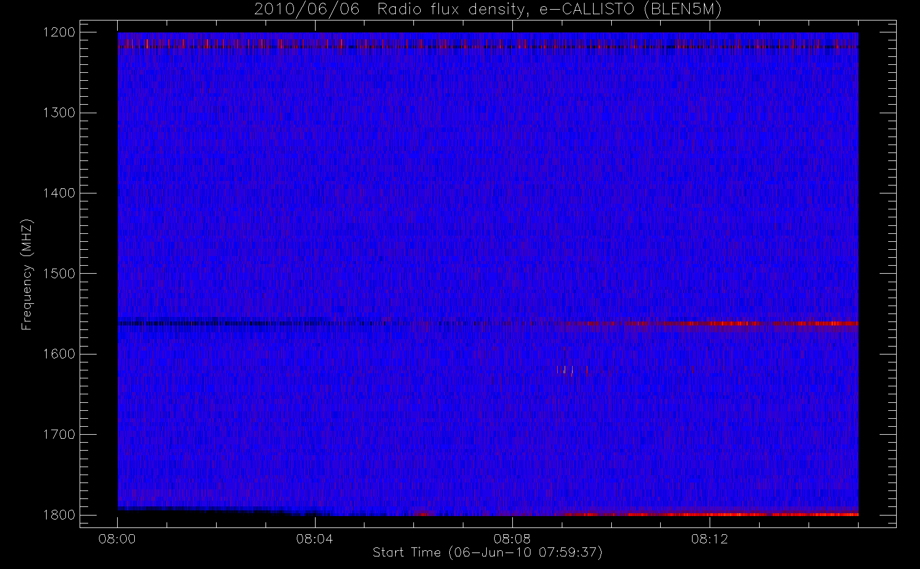Image resolution: width=920 pixels, height=569 pixels.
Task: Select the 1200 frequency axis label
Action: (59, 32)
